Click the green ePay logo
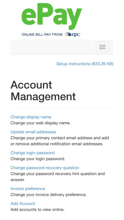Screen dimensions: 124x220 pos(52,16)
